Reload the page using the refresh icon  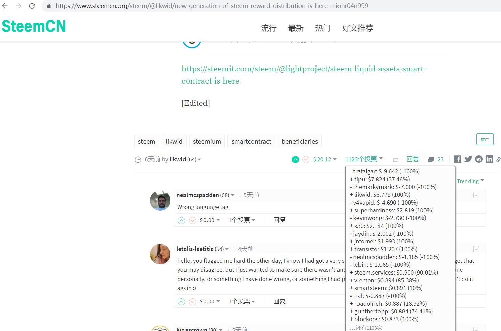32,6
